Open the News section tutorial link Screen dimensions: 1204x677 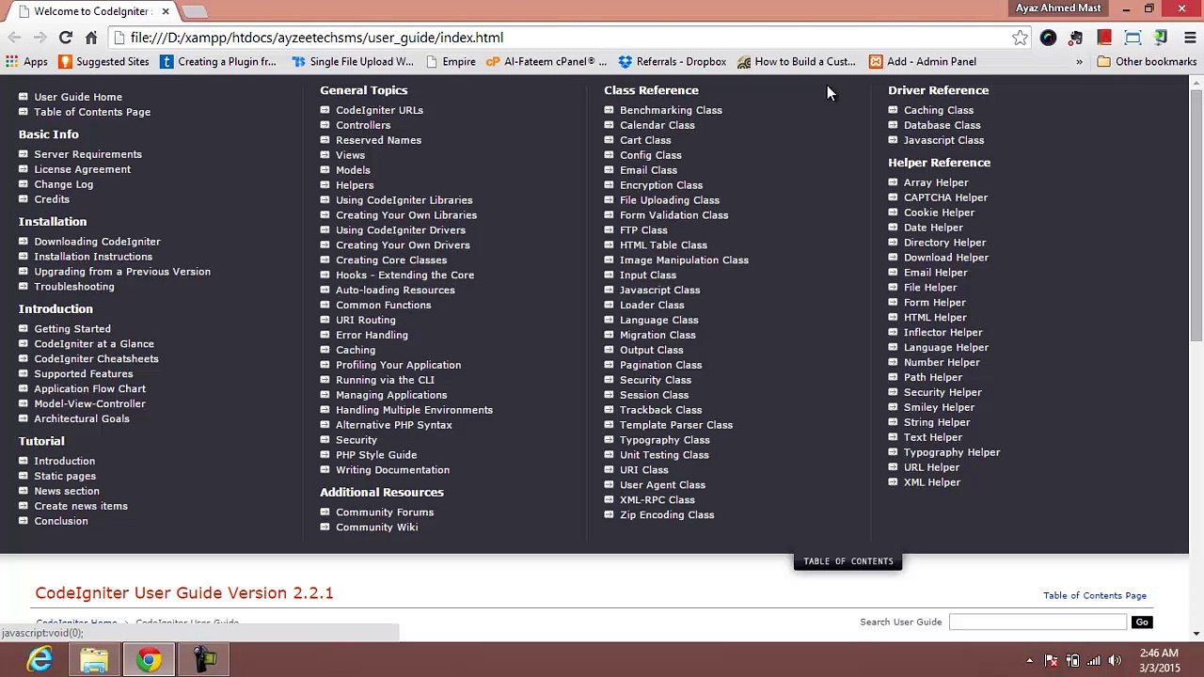point(67,491)
